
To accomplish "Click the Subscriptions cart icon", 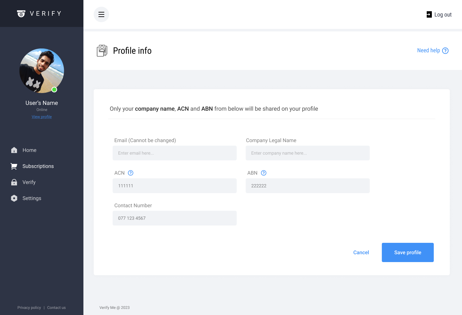I will click(x=14, y=166).
